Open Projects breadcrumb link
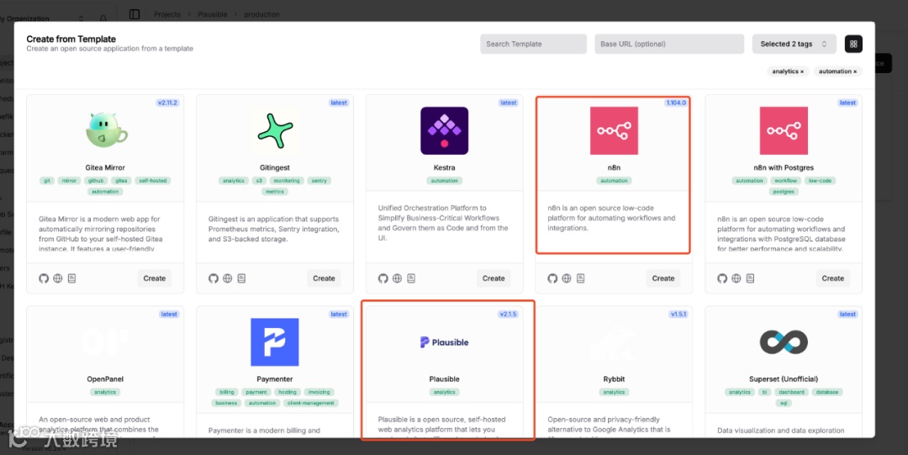Viewport: 908px width, 455px height. (167, 14)
